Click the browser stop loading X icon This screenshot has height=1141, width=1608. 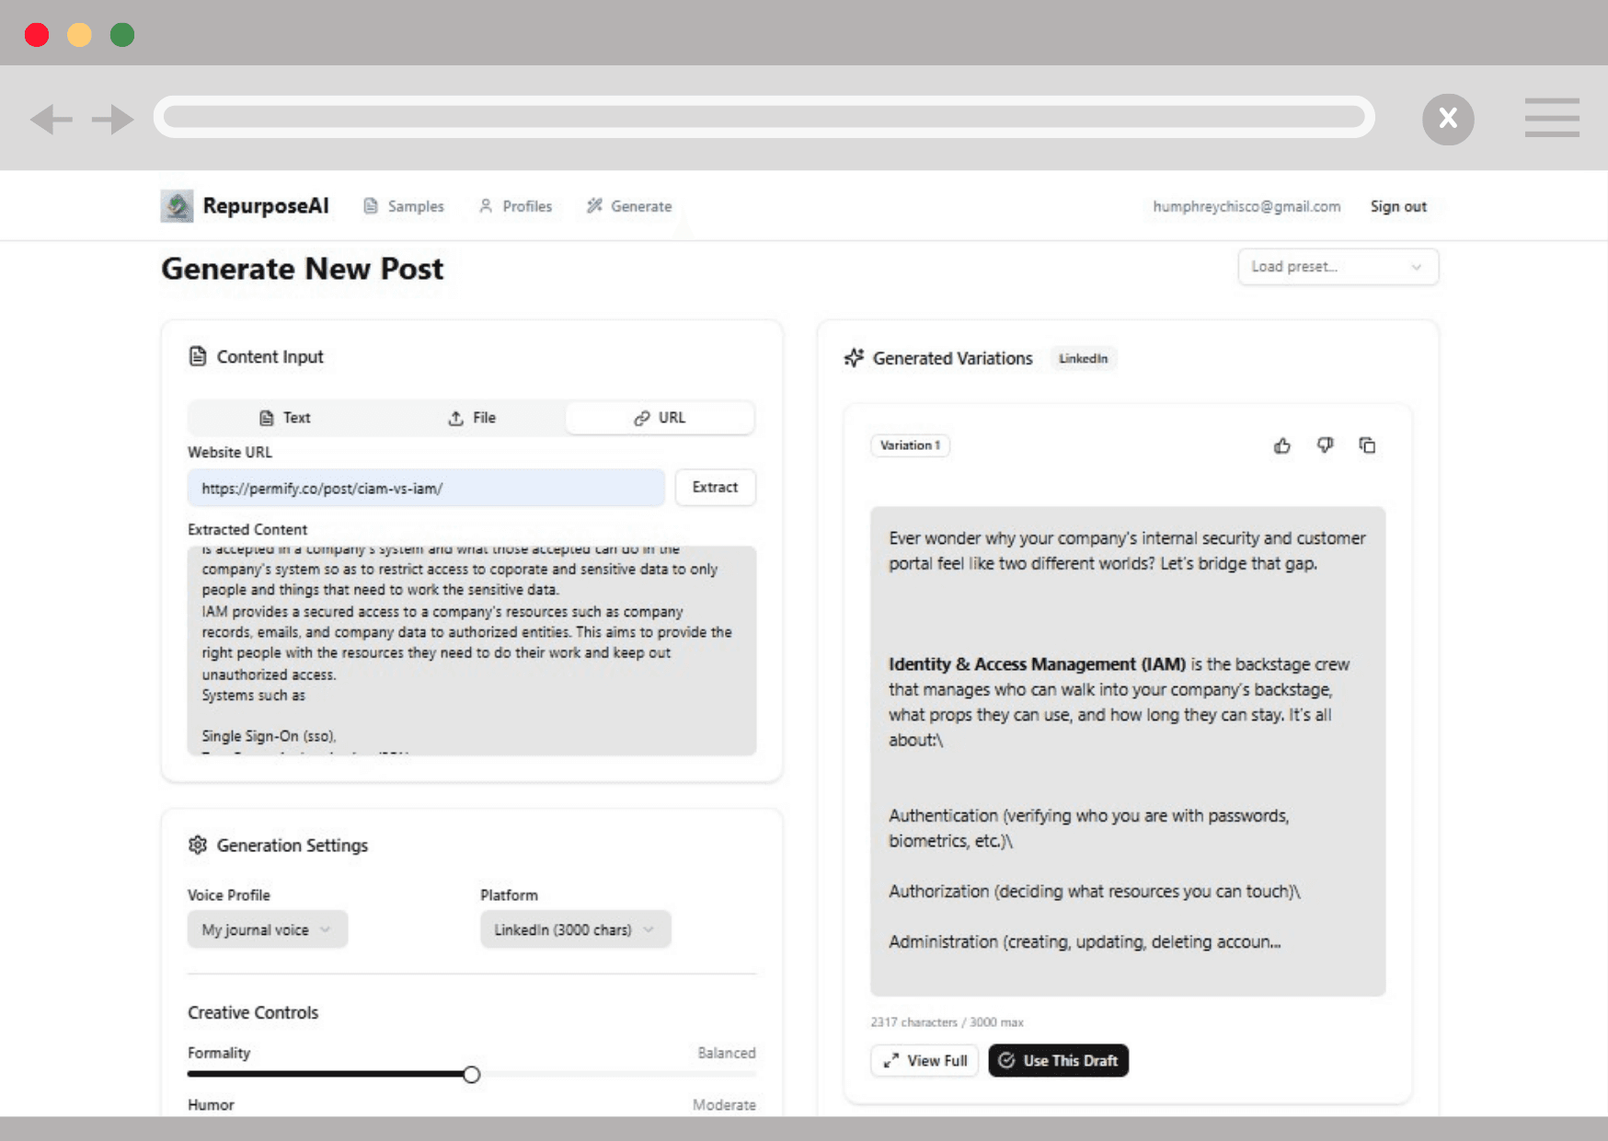click(x=1447, y=119)
